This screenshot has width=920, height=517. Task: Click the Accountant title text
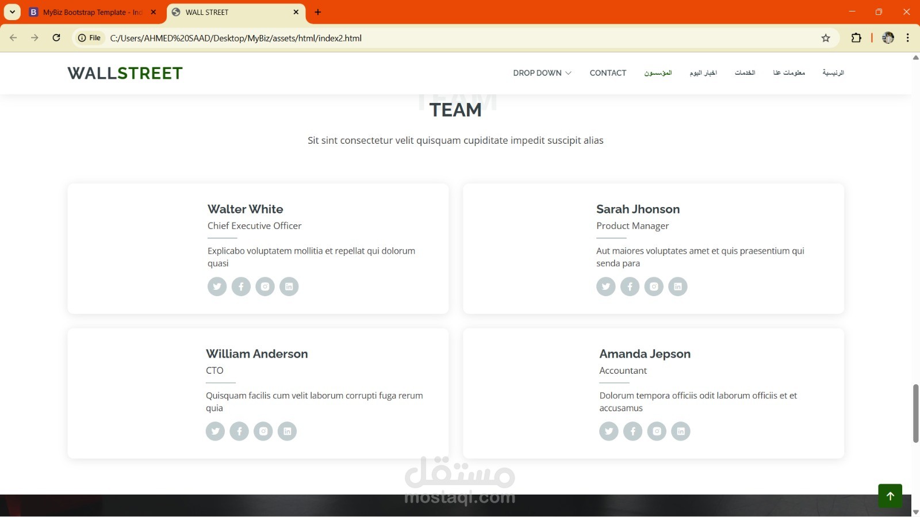tap(623, 371)
